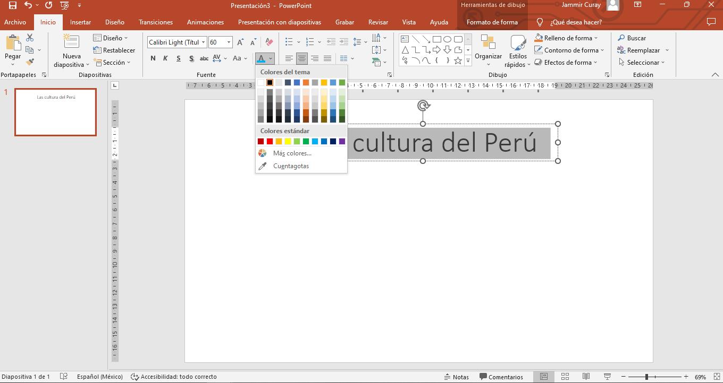Click the rotation handle above the text box

pos(423,106)
